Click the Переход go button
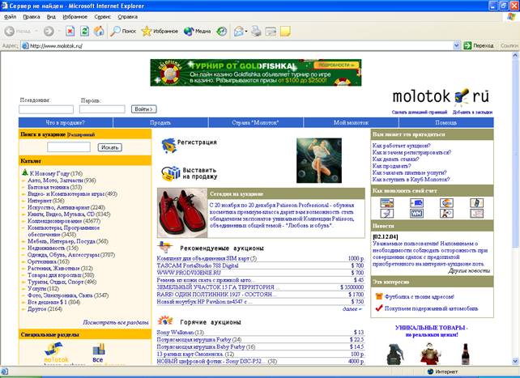520x378 pixels. tap(479, 45)
